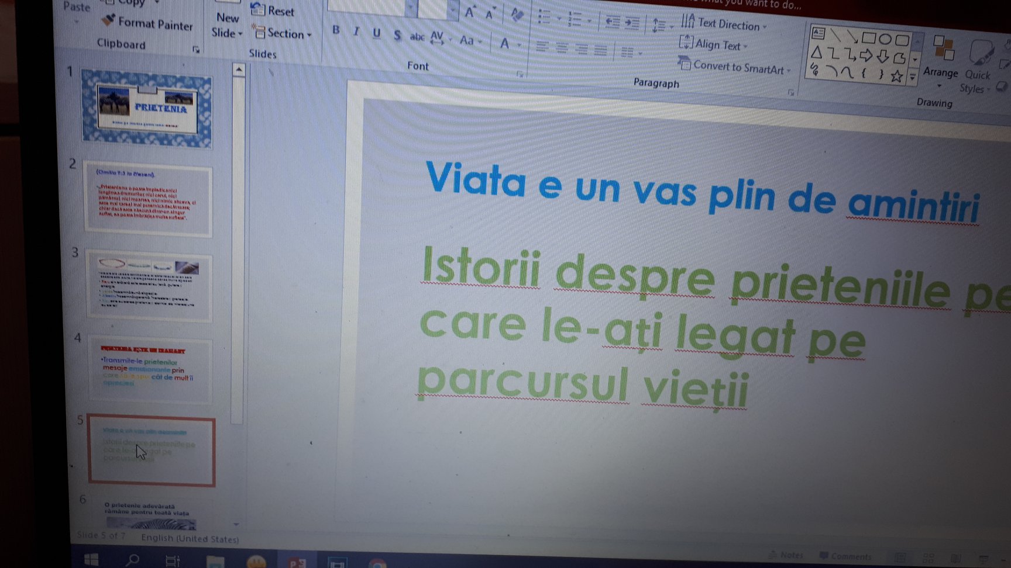Select slide 6 thumbnail

pos(151,512)
